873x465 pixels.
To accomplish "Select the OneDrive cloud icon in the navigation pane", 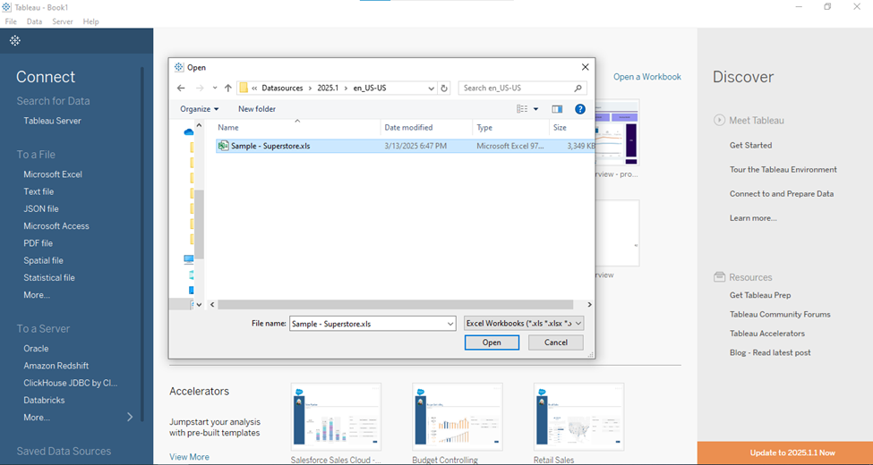I will pos(188,131).
